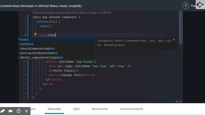
Task: Click the course title text in header
Action: 41,6
